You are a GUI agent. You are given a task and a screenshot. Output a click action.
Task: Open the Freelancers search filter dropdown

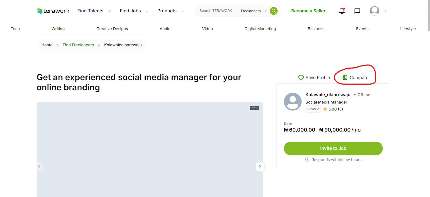tap(253, 11)
